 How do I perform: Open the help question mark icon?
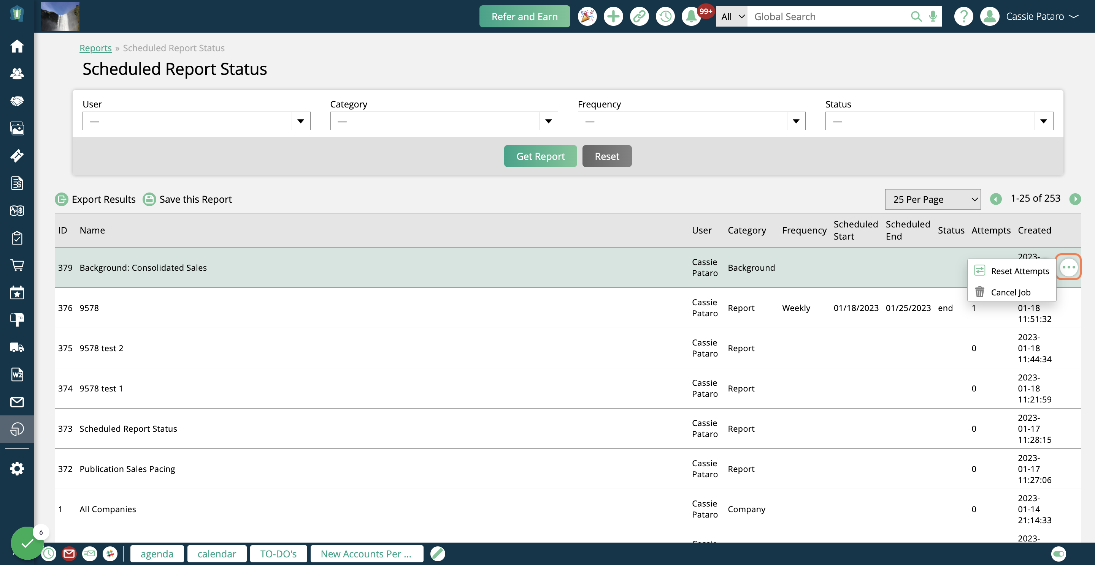click(x=963, y=17)
